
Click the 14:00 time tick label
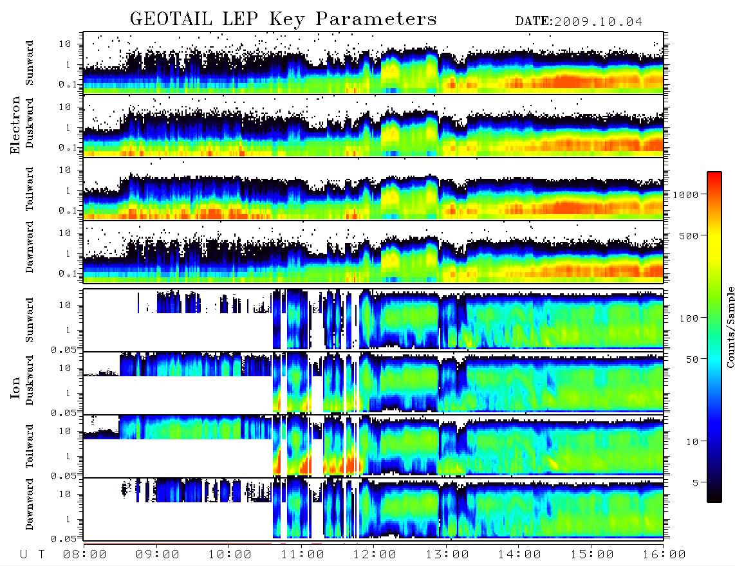click(519, 554)
